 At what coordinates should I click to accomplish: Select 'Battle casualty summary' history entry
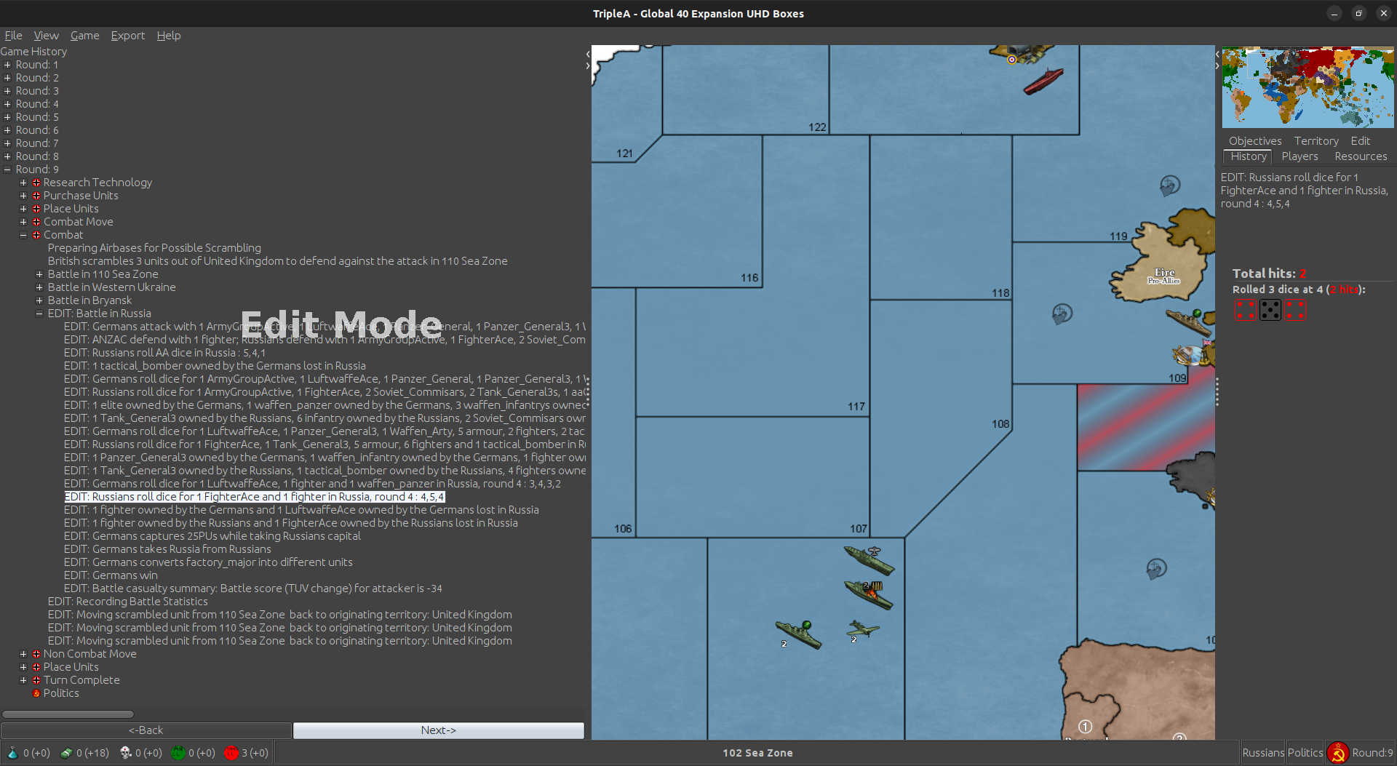(252, 589)
